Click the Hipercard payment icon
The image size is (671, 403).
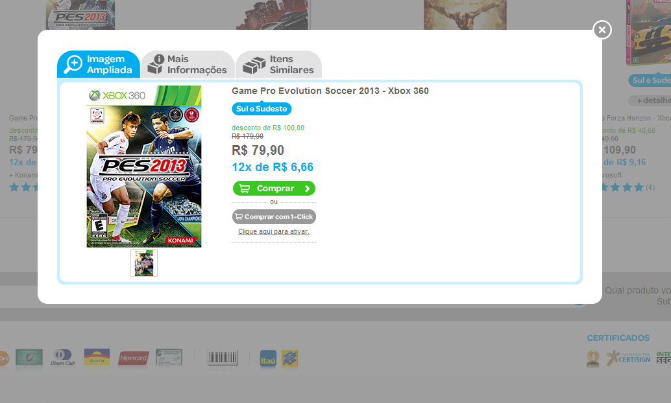[133, 358]
